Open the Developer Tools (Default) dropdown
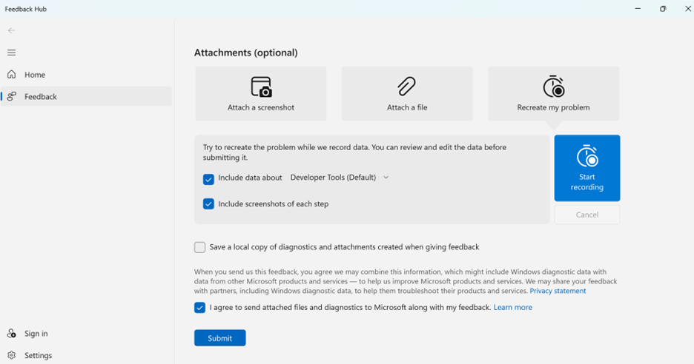 click(x=340, y=177)
